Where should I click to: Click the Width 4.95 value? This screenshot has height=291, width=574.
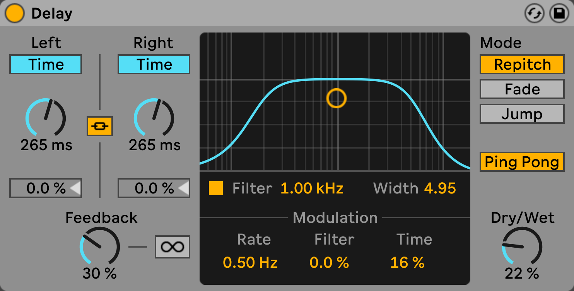pyautogui.click(x=440, y=188)
